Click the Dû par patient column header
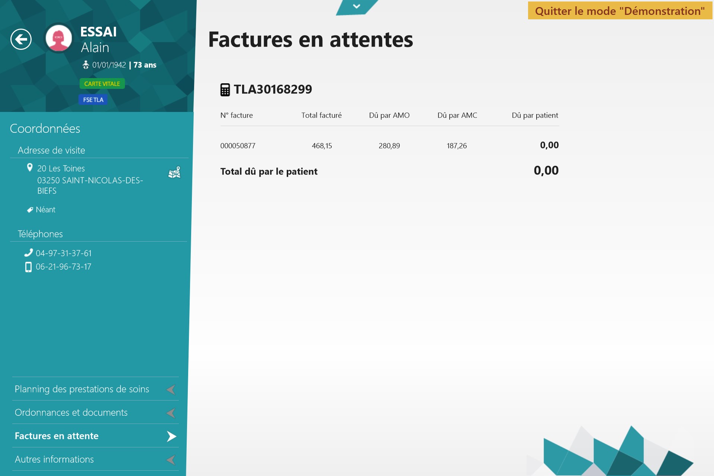The image size is (714, 476). point(535,115)
